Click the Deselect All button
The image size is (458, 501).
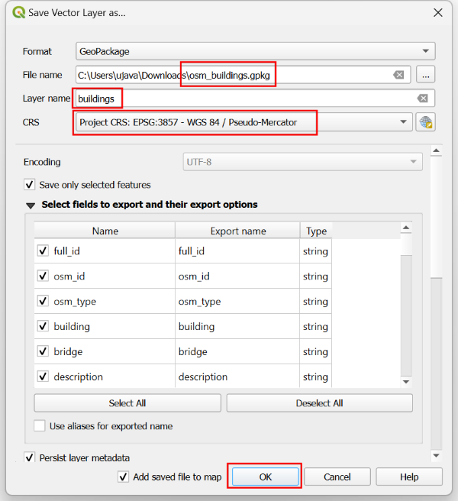[x=319, y=403]
